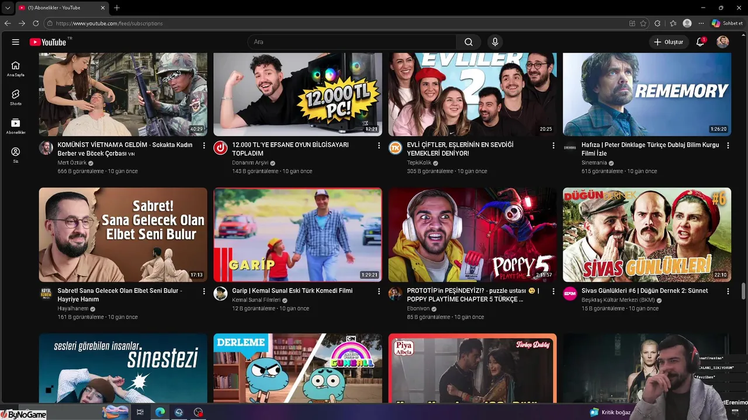748x420 pixels.
Task: Play the Gumball Derleme thumbnail
Action: tap(297, 367)
